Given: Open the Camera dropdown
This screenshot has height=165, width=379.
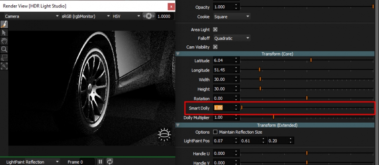Looking at the screenshot, I should (x=32, y=16).
